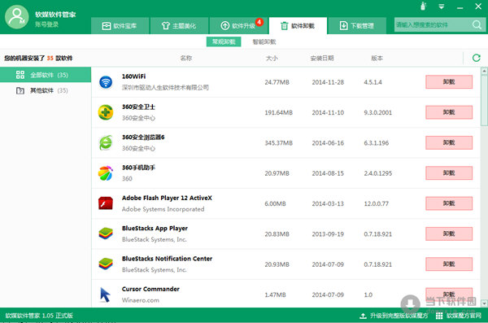Select the Cursor Commander arrow icon
Viewport: 488px width, 323px height.
click(x=105, y=295)
